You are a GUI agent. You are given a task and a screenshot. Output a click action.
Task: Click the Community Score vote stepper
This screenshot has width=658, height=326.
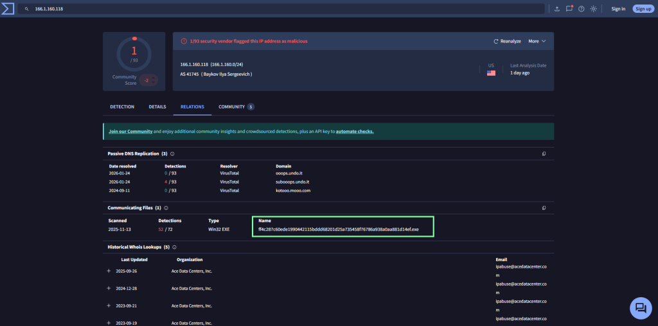tap(148, 80)
